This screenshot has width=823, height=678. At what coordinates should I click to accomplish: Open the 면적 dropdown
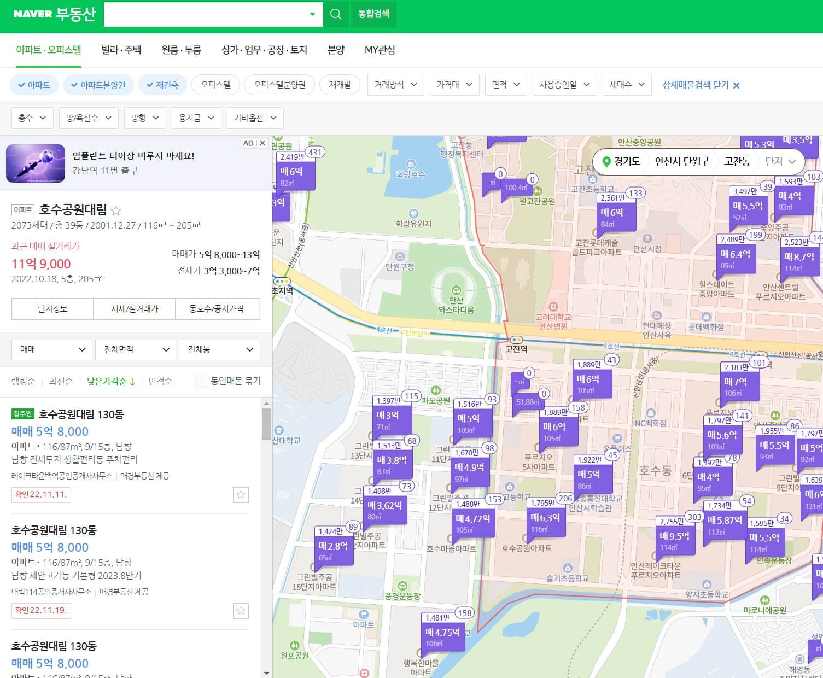click(x=506, y=85)
